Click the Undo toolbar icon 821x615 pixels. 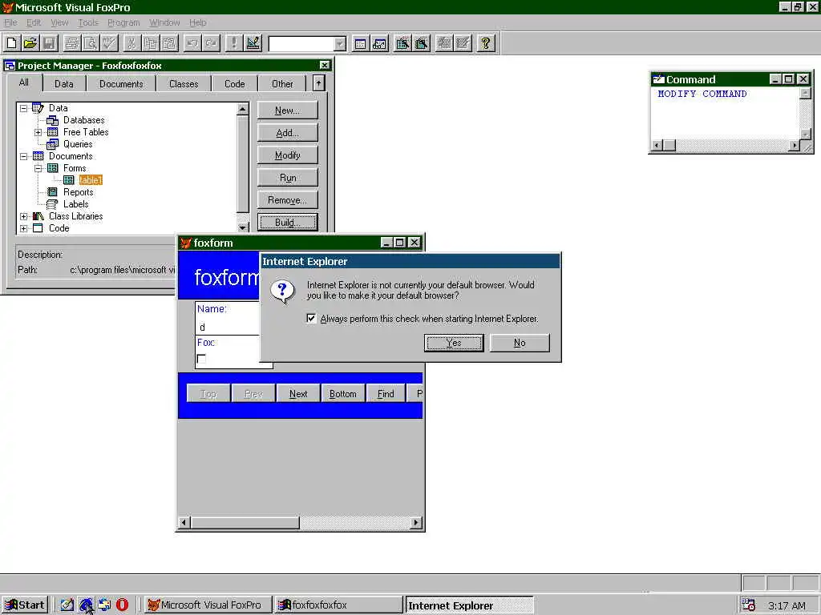click(x=192, y=43)
